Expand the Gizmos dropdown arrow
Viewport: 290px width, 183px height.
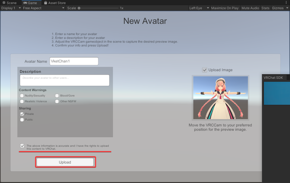coord(287,8)
